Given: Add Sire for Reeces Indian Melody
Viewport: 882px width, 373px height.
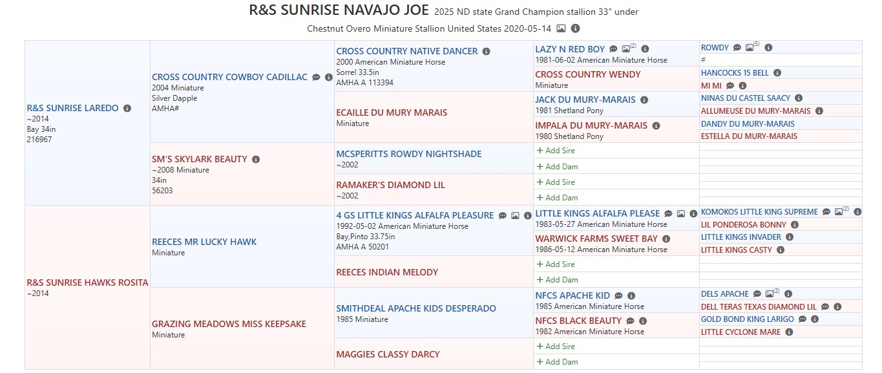Looking at the screenshot, I should [x=556, y=264].
